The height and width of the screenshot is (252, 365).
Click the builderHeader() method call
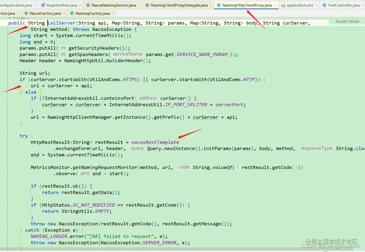127,60
